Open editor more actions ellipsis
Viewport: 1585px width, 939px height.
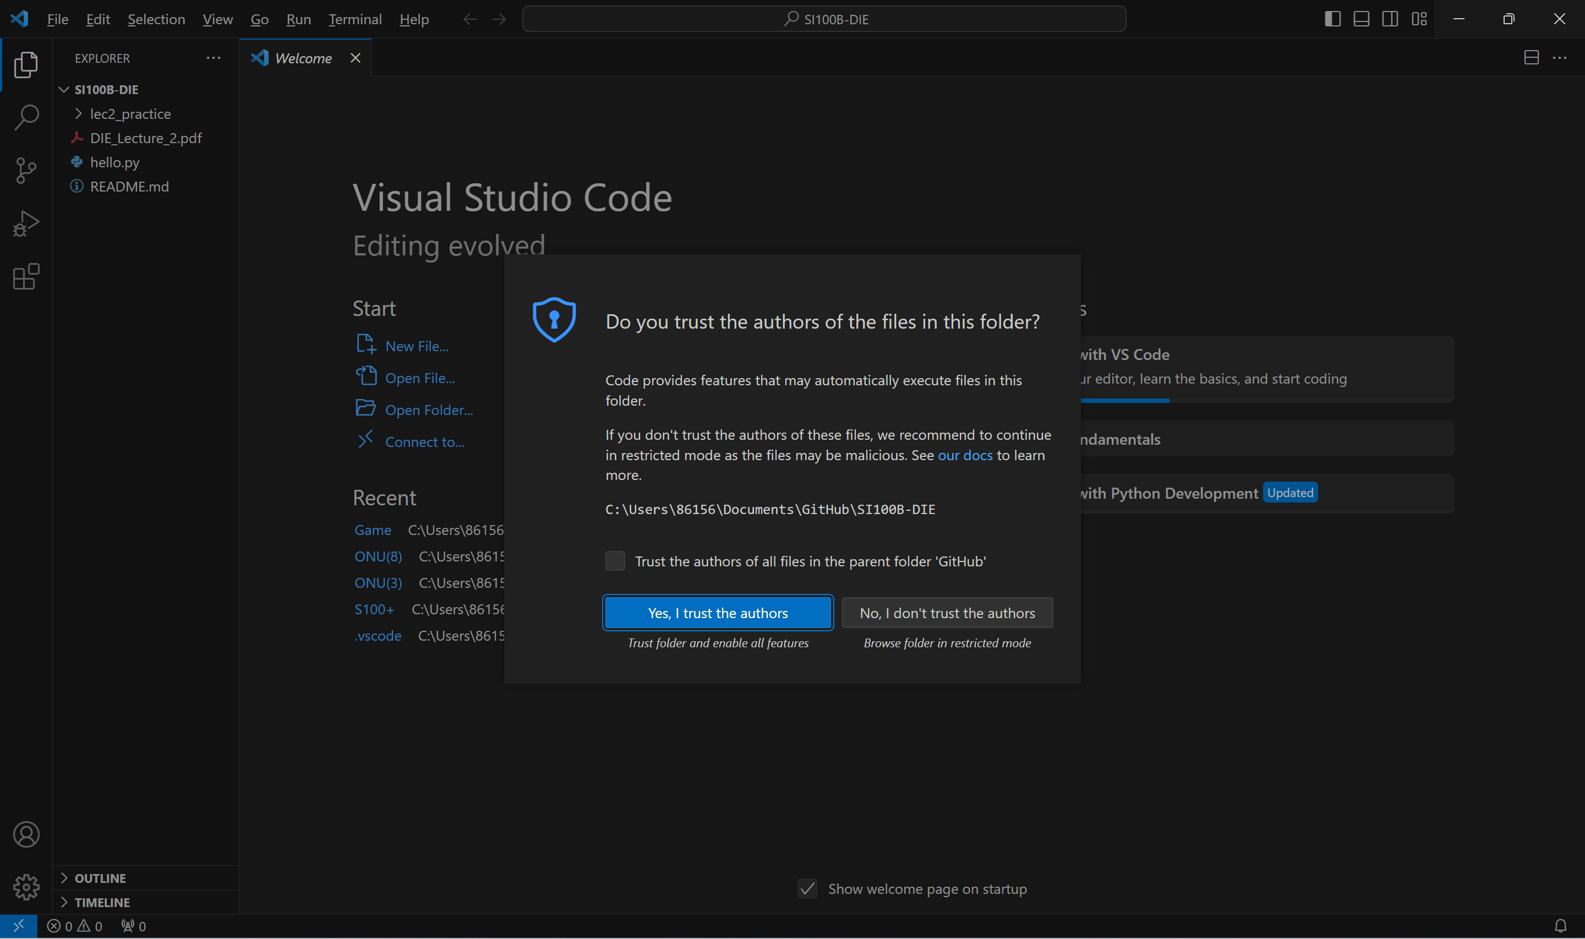click(x=1560, y=58)
